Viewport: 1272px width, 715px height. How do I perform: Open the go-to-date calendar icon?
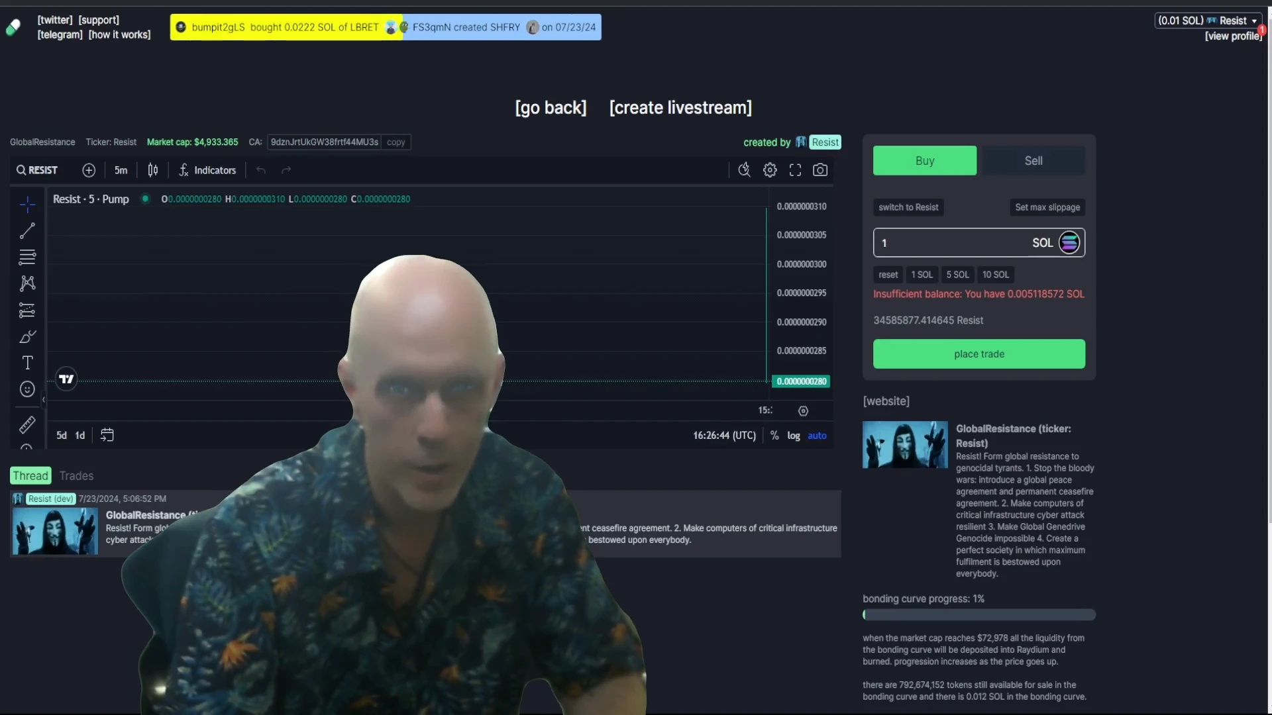tap(107, 435)
